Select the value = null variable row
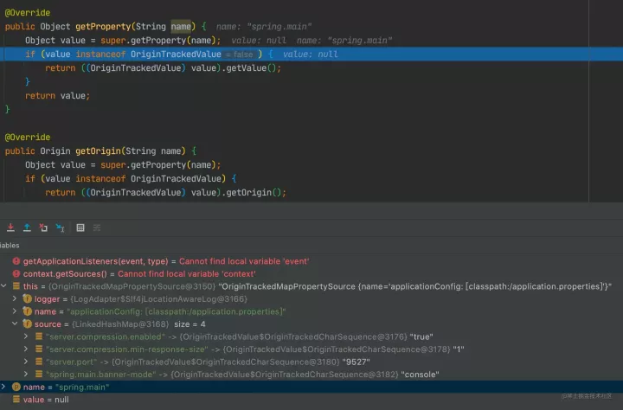The width and height of the screenshot is (623, 410). (311, 400)
